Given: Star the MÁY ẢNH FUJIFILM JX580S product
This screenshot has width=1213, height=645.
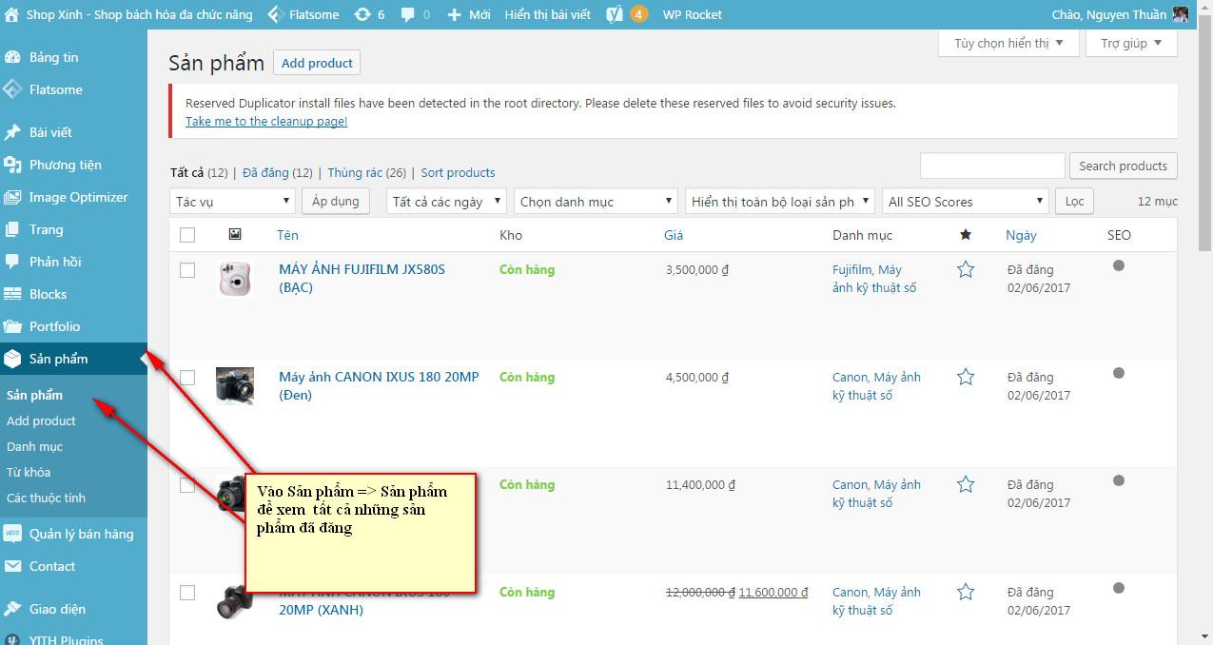Looking at the screenshot, I should pos(966,269).
